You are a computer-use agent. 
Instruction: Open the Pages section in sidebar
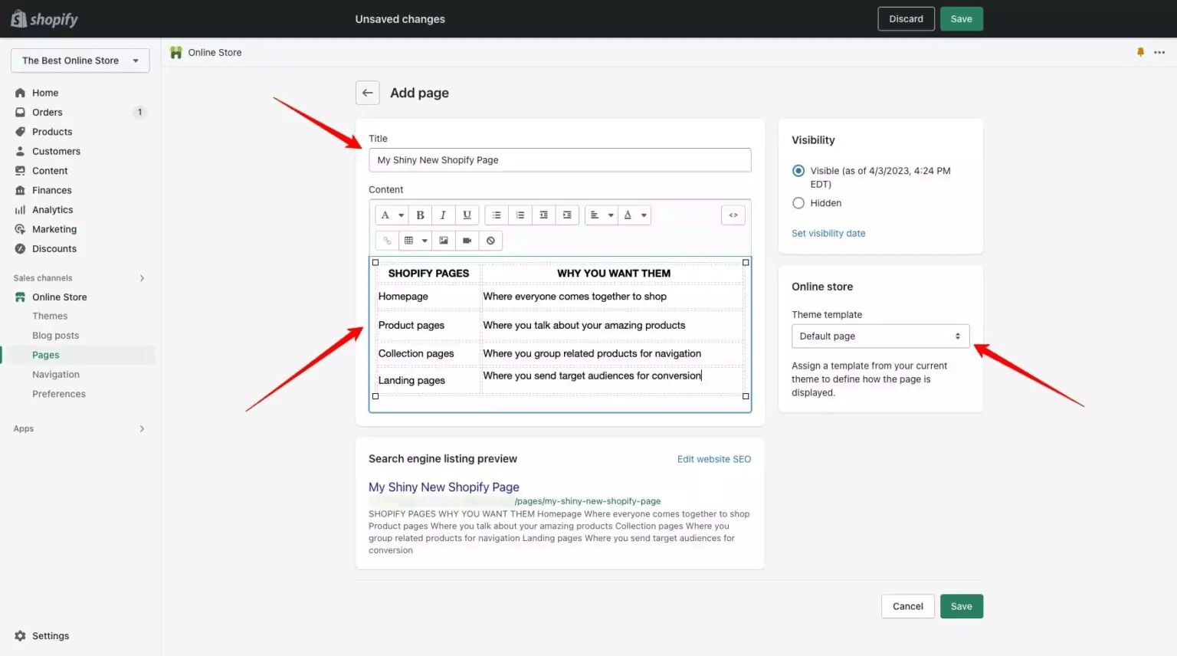tap(45, 354)
